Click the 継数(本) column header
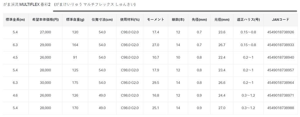The width and height of the screenshot is (300, 117). click(178, 20)
